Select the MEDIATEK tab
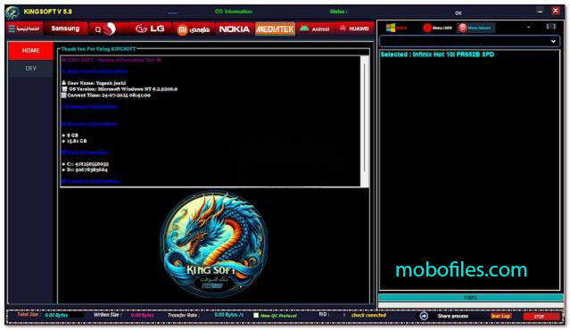The height and width of the screenshot is (330, 570). coord(275,29)
